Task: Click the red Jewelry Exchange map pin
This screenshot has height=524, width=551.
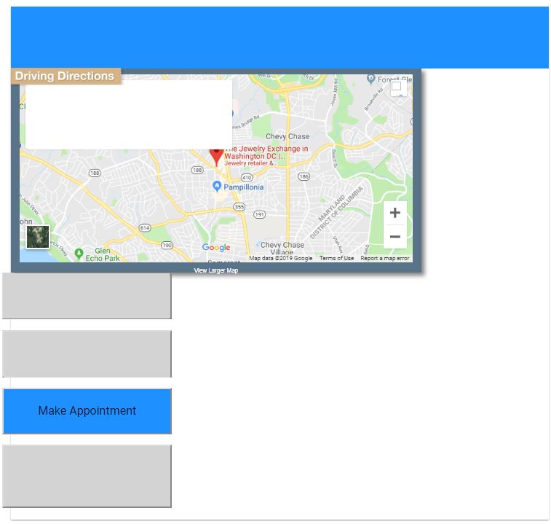Action: click(216, 157)
